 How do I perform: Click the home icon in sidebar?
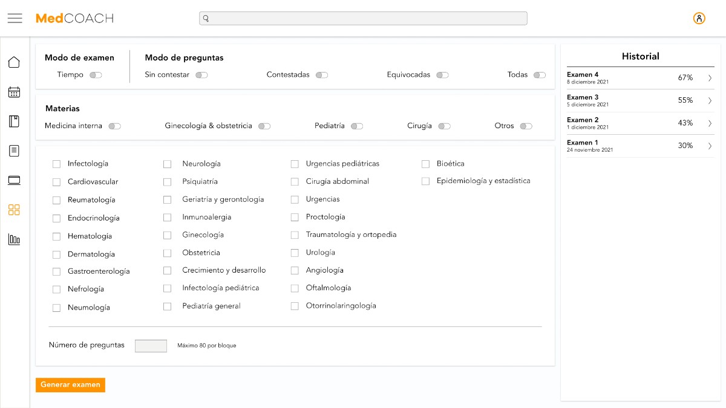click(x=14, y=62)
